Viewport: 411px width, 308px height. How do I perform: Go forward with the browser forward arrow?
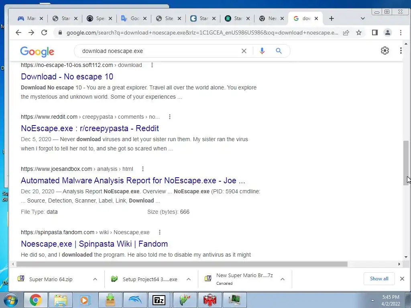tap(31, 32)
